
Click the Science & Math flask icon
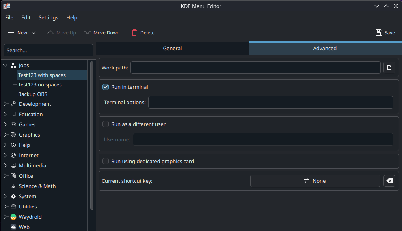pyautogui.click(x=13, y=186)
